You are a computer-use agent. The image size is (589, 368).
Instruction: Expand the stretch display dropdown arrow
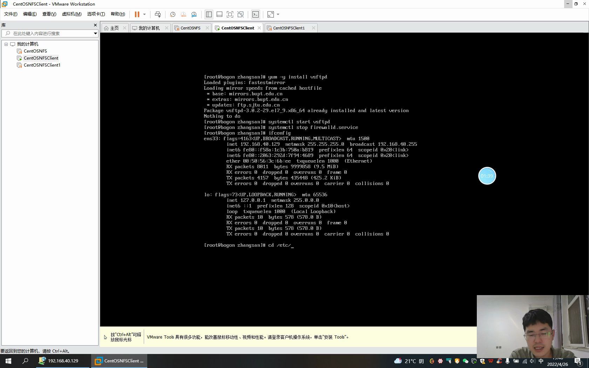click(278, 14)
